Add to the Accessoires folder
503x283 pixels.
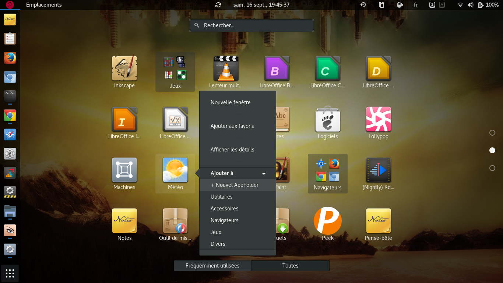coord(238,209)
